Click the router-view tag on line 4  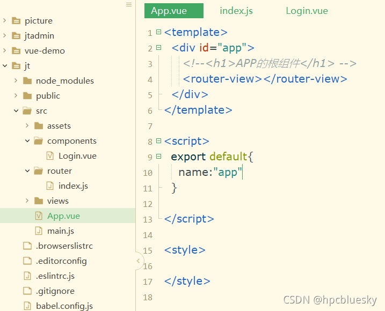(265, 79)
